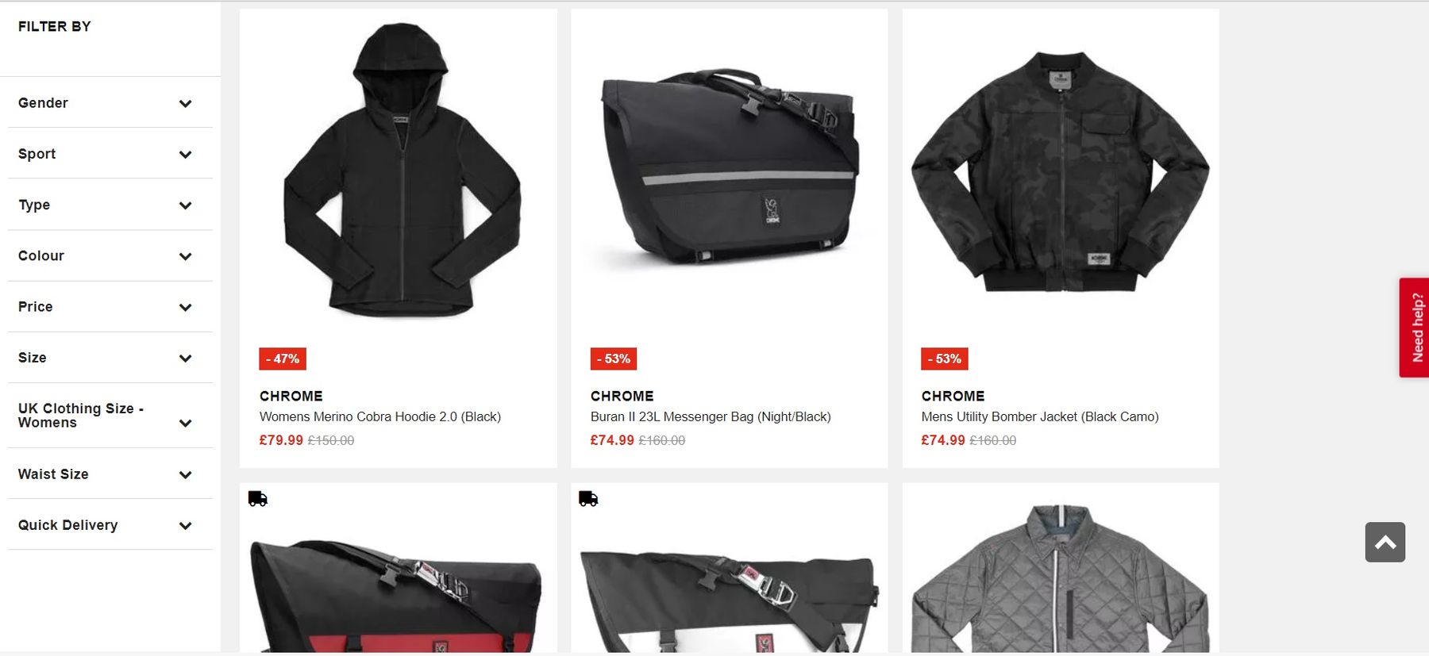This screenshot has height=656, width=1429.
Task: Open the Need help? side tab
Action: tap(1414, 328)
